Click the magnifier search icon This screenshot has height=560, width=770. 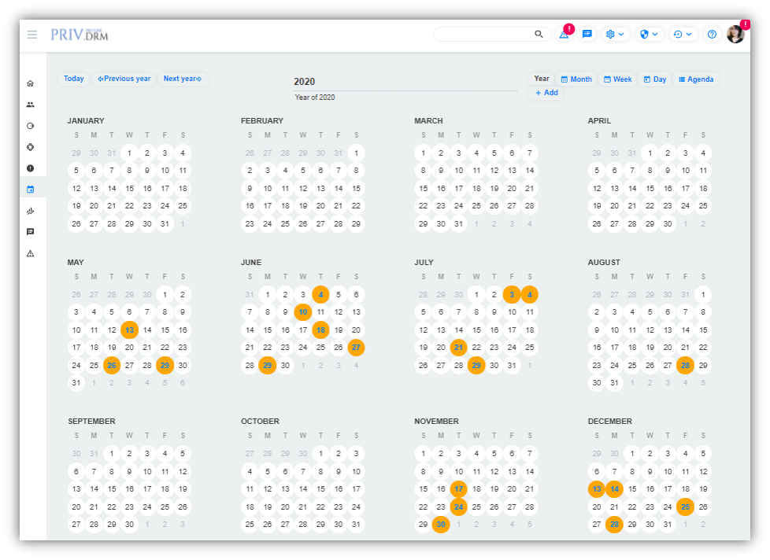pos(539,35)
